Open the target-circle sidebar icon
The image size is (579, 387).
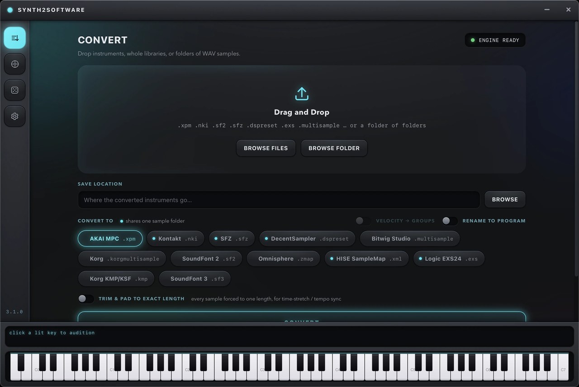[15, 64]
